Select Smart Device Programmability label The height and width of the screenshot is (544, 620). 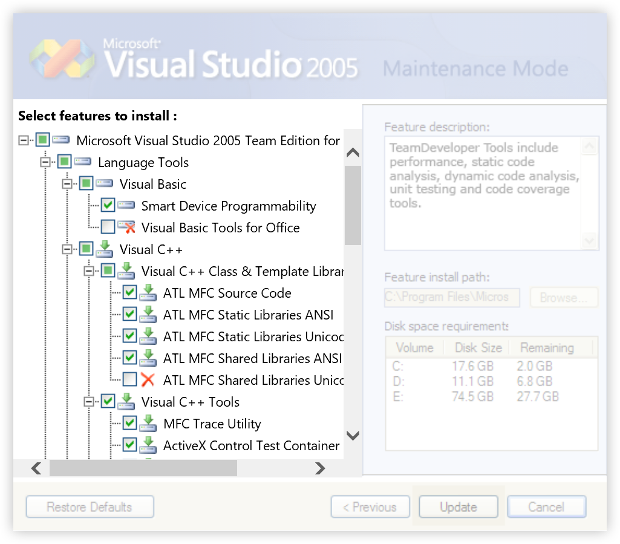[x=229, y=206]
